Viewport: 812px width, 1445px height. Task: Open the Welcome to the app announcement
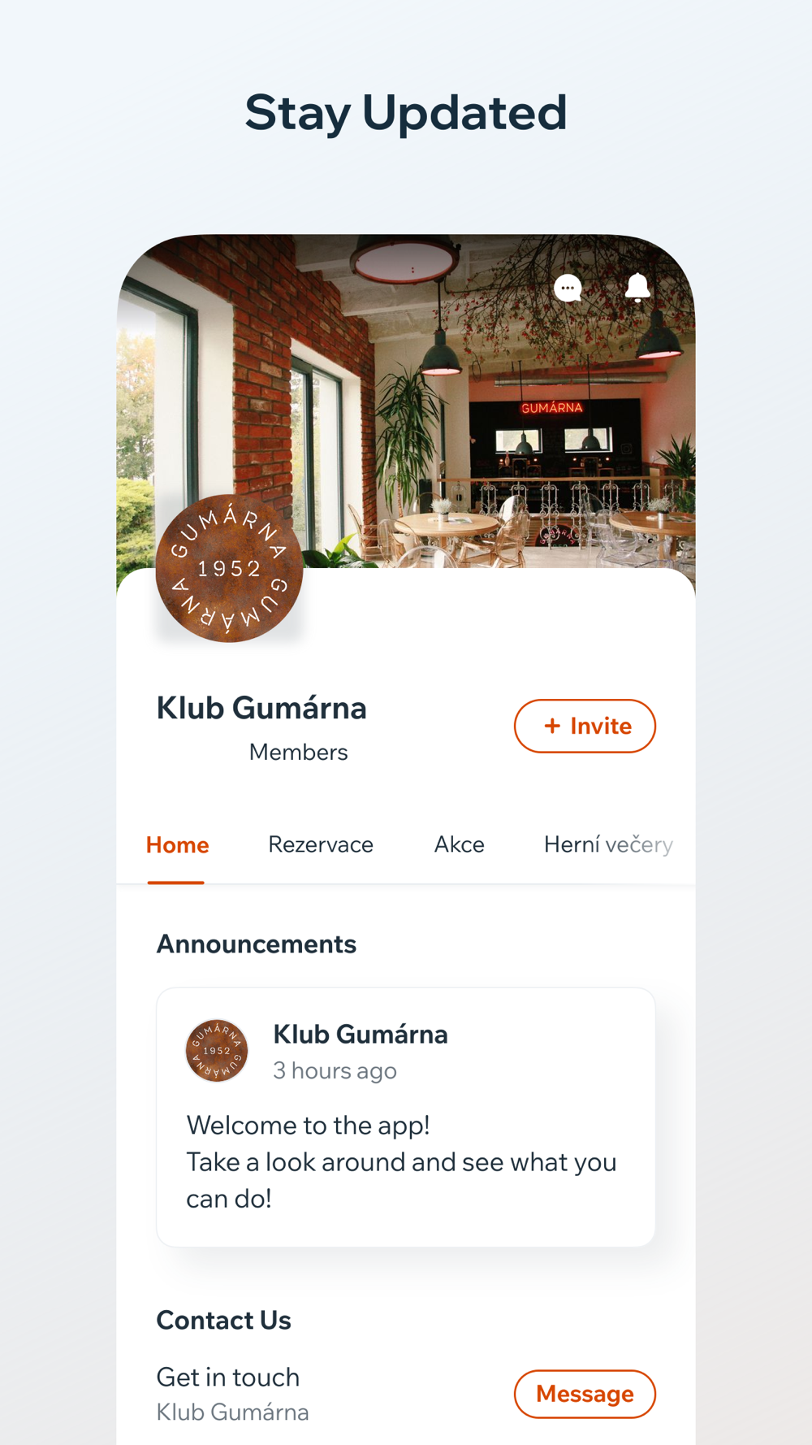pyautogui.click(x=406, y=1117)
